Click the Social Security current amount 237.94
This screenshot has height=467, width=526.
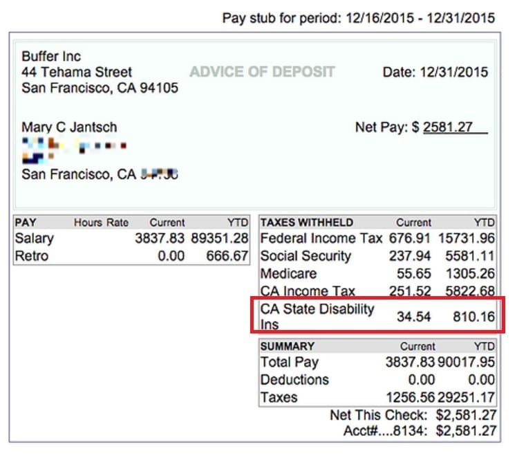pyautogui.click(x=410, y=256)
